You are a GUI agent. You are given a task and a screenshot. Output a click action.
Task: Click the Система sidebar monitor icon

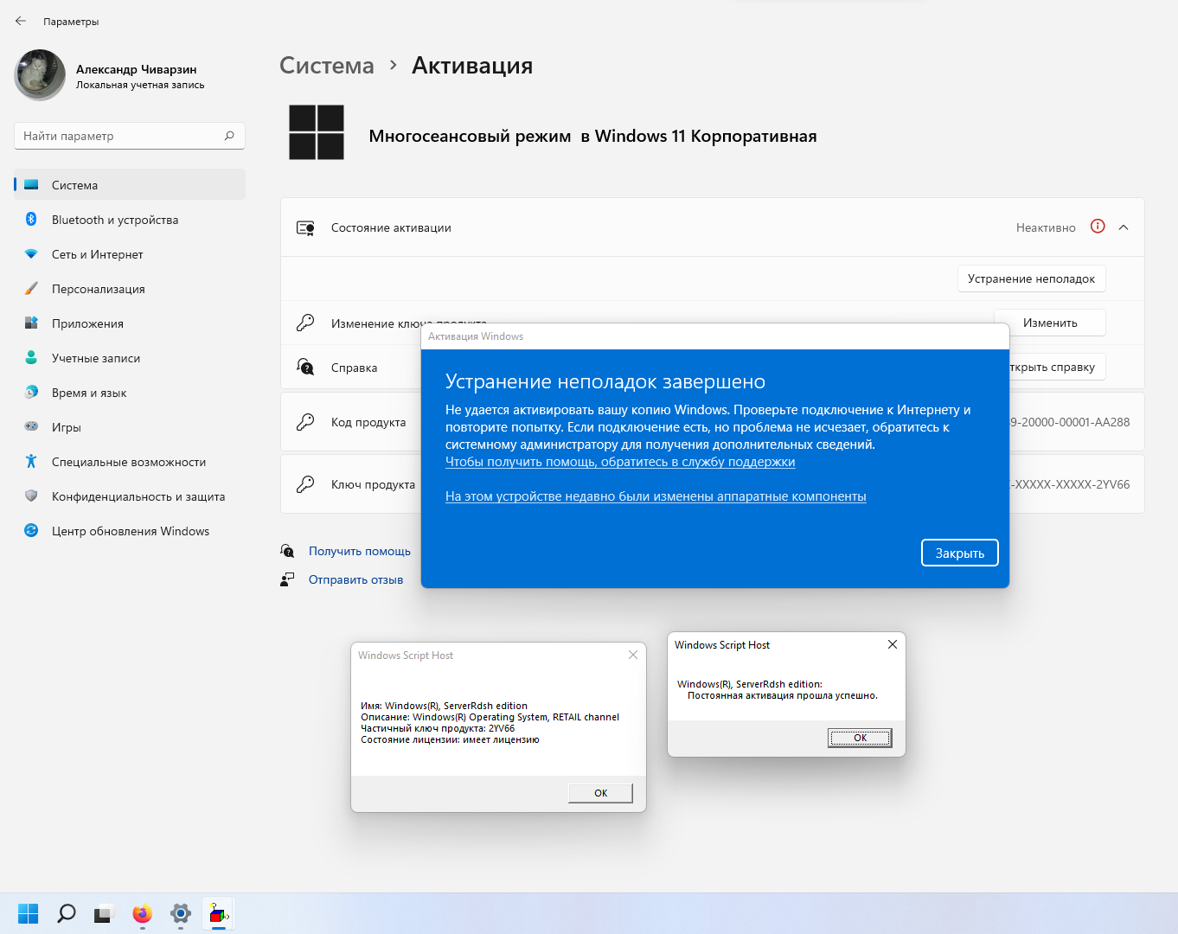pyautogui.click(x=31, y=185)
